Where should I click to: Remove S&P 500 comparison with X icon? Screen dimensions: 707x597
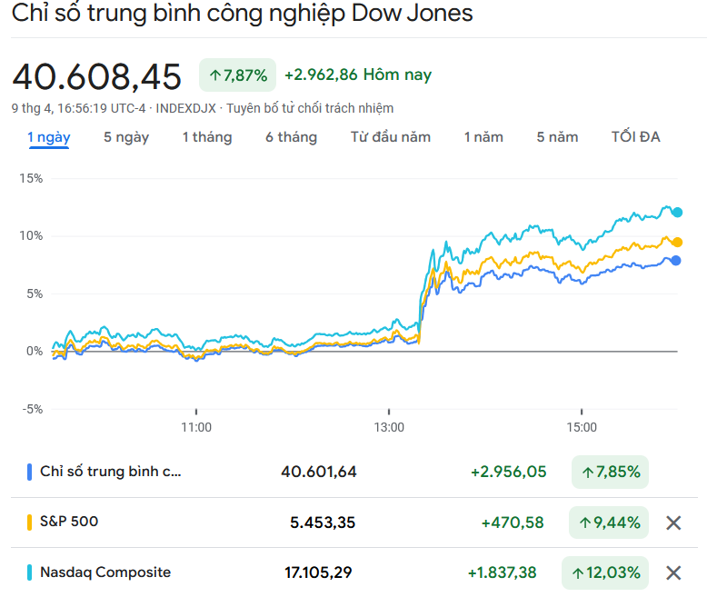point(673,522)
